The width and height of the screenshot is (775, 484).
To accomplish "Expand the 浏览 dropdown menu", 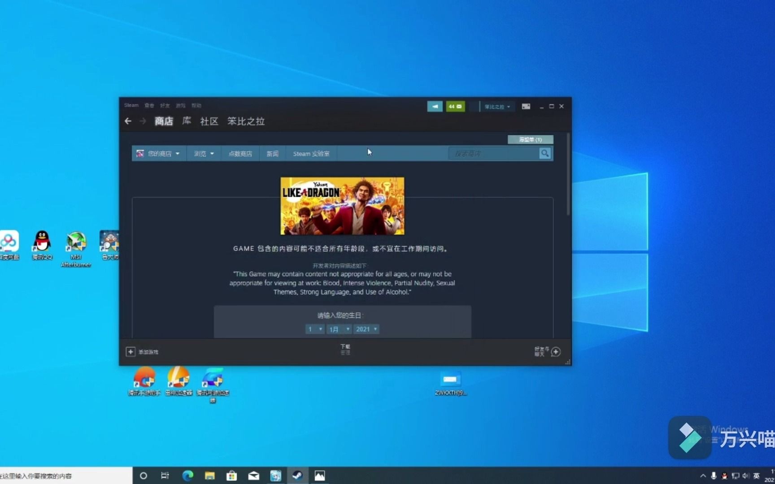I will tap(204, 153).
